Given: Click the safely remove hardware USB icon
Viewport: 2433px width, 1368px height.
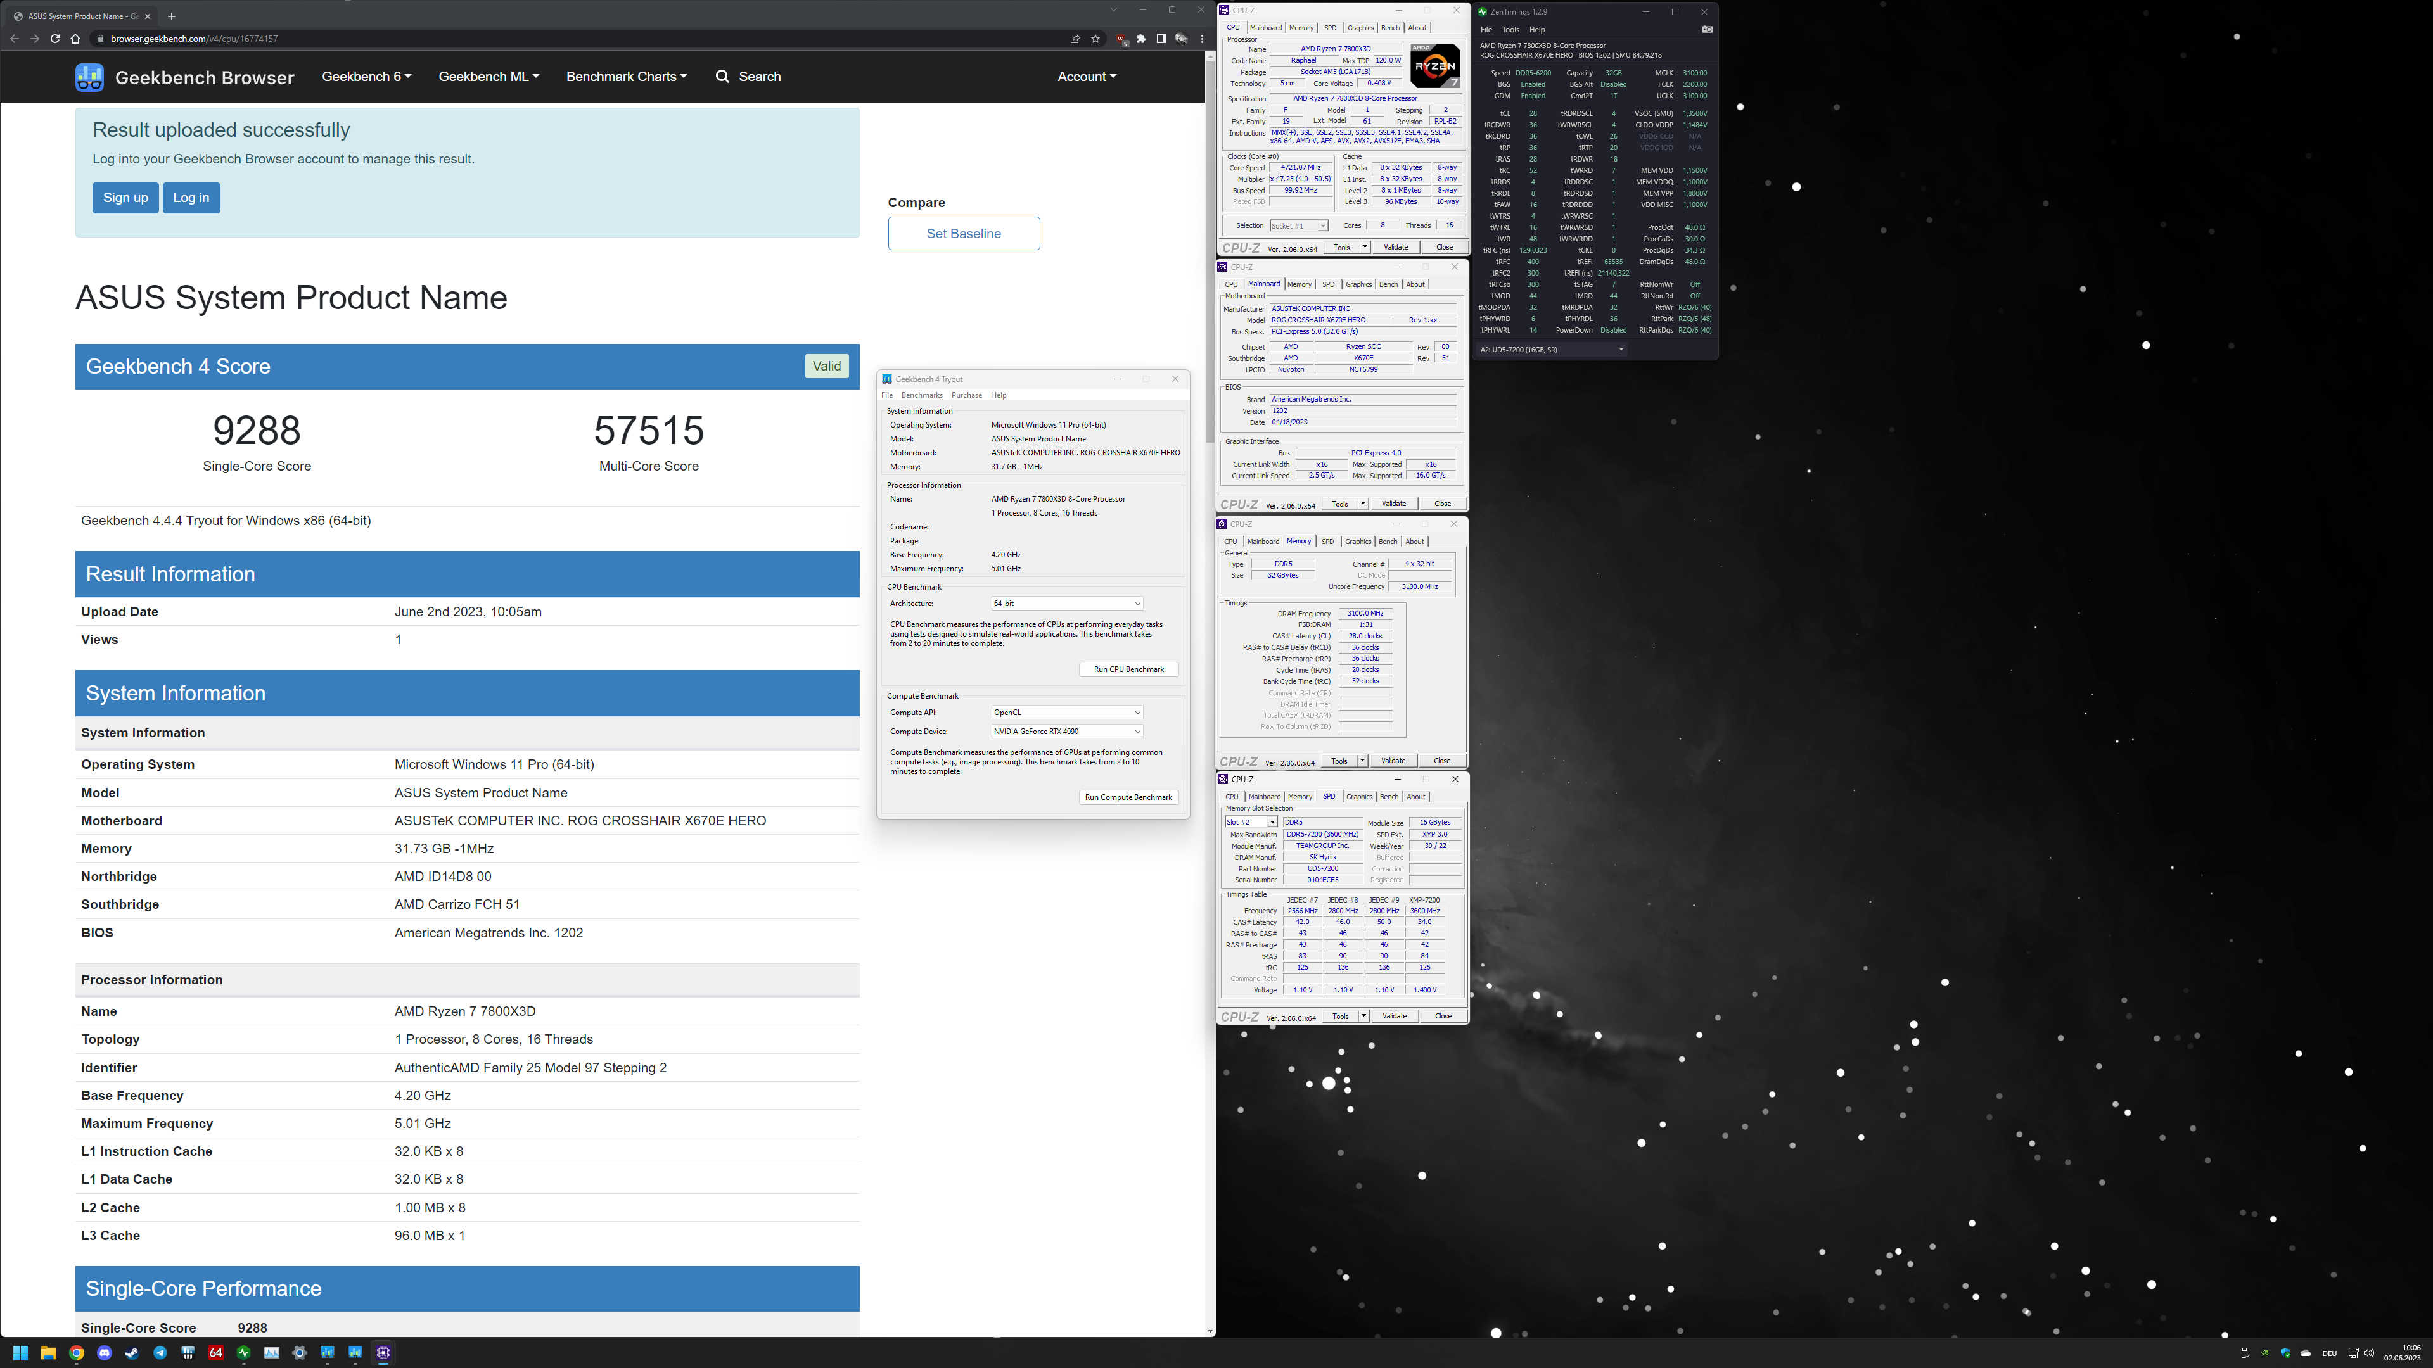Looking at the screenshot, I should coord(2244,1353).
